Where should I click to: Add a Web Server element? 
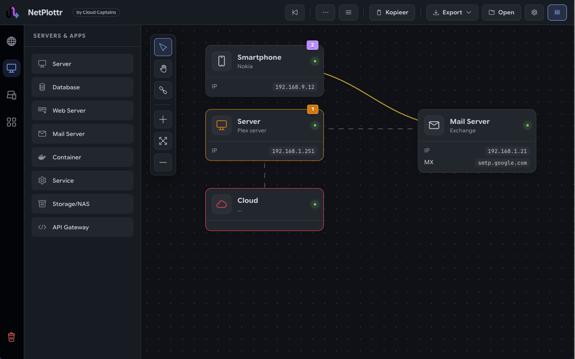pyautogui.click(x=82, y=110)
